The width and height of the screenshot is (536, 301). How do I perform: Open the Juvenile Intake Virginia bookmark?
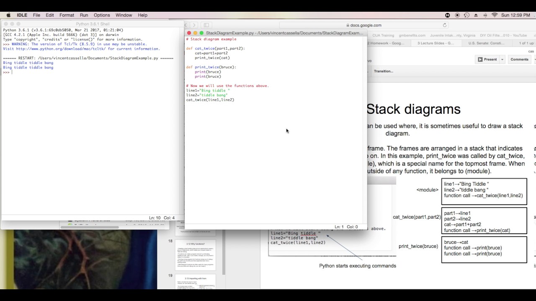(453, 36)
